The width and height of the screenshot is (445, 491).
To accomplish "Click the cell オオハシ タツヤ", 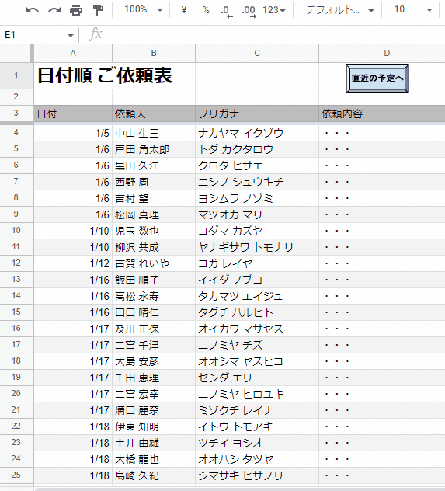I will click(257, 459).
